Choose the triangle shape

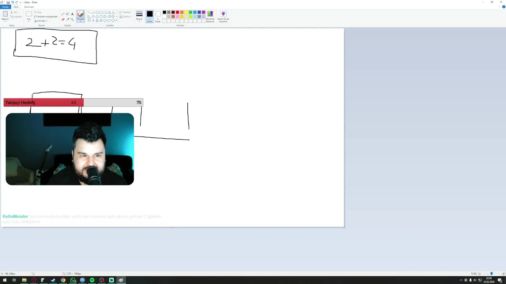(113, 13)
